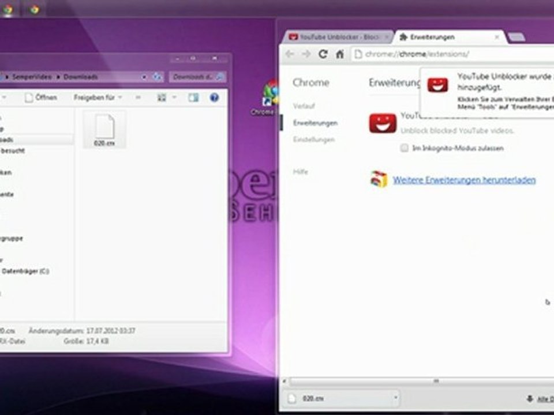Click 'Unblock blocked YouTube videos.' description text
Image resolution: width=554 pixels, height=415 pixels.
click(457, 131)
